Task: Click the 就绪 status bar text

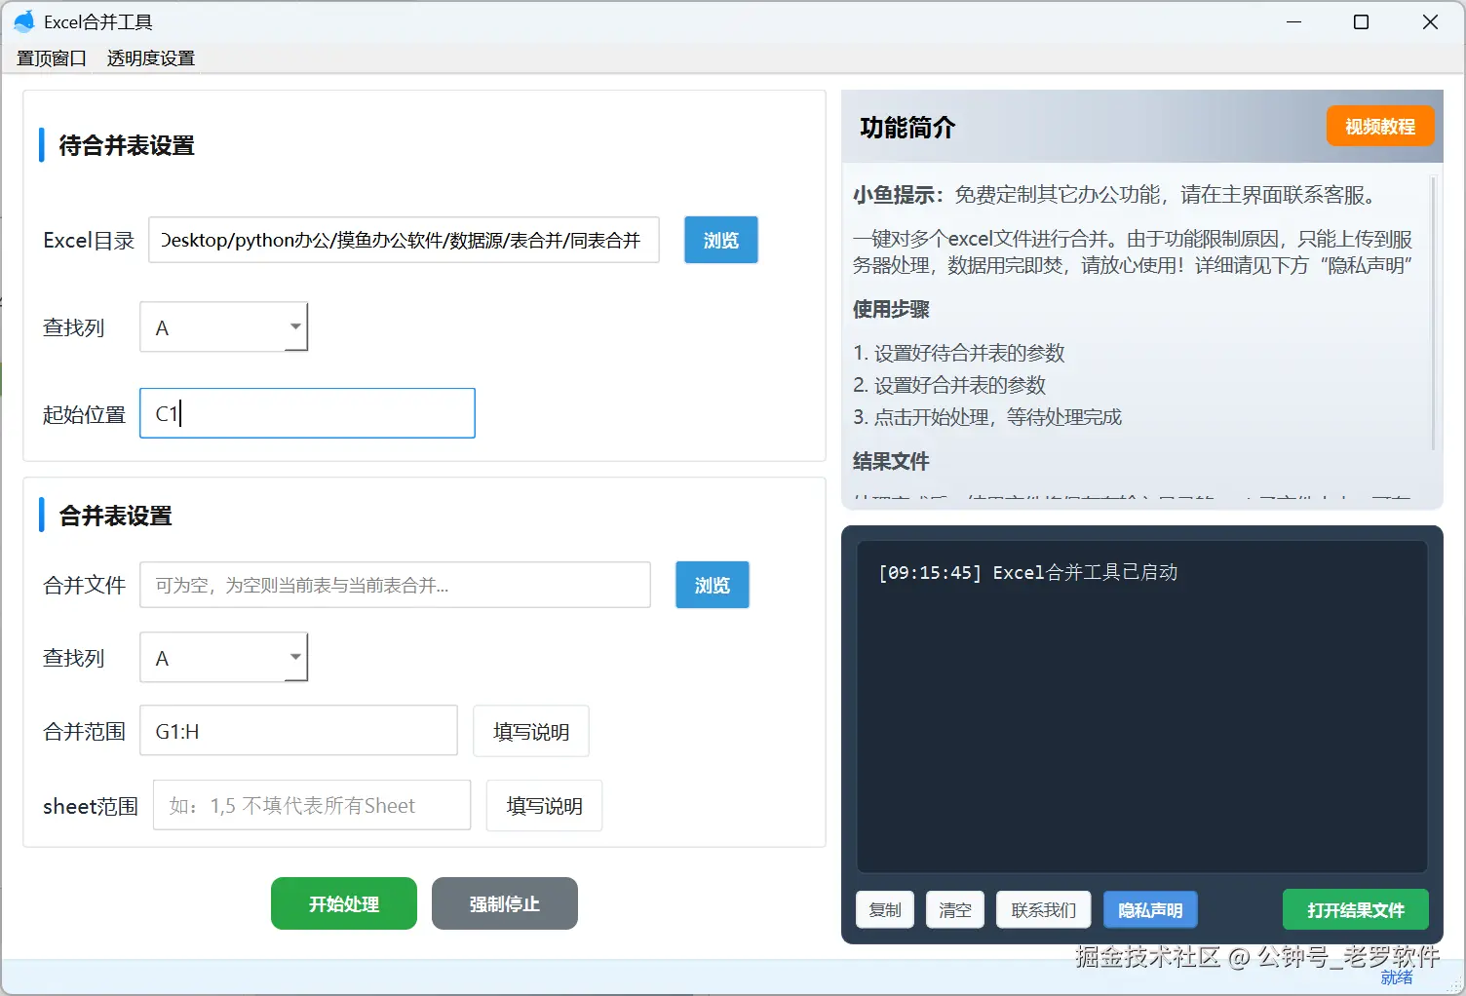Action: pos(1397,977)
